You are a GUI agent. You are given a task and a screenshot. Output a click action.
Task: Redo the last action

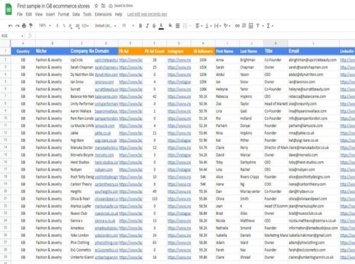pyautogui.click(x=17, y=26)
